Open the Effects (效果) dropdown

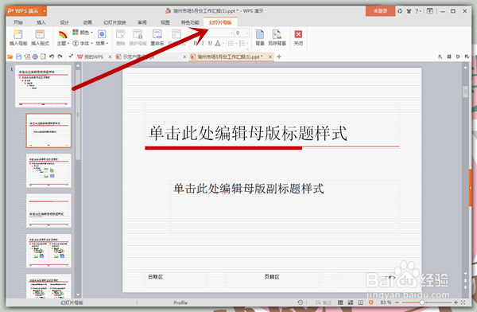102,37
